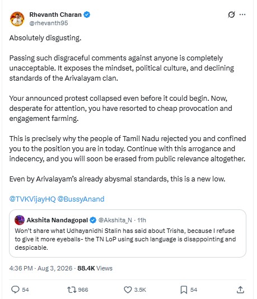The width and height of the screenshot is (257, 299).
Task: Open the @BussyAnand mention
Action: (81, 199)
